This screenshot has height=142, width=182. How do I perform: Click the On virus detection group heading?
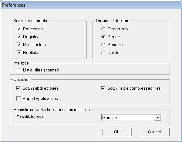tap(111, 21)
